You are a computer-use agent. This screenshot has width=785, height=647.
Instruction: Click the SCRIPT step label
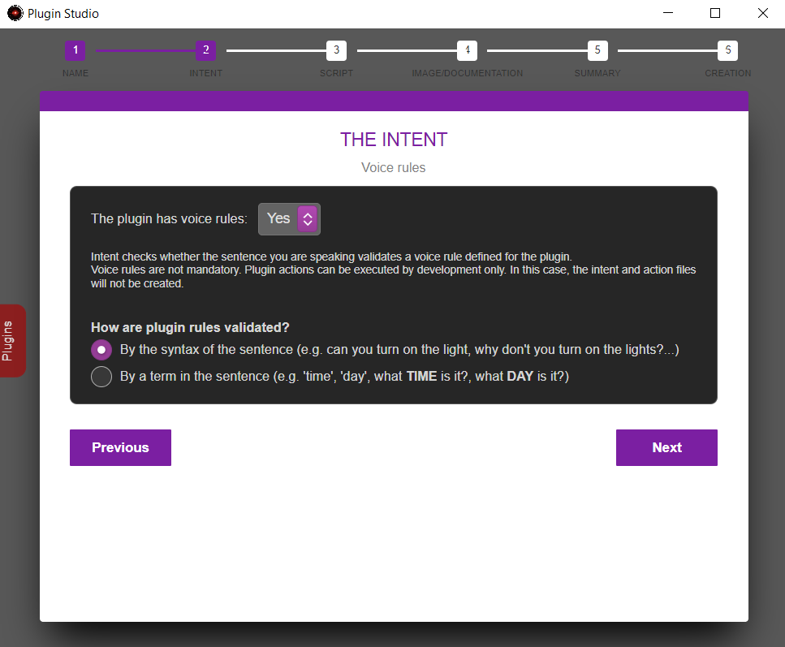click(336, 73)
